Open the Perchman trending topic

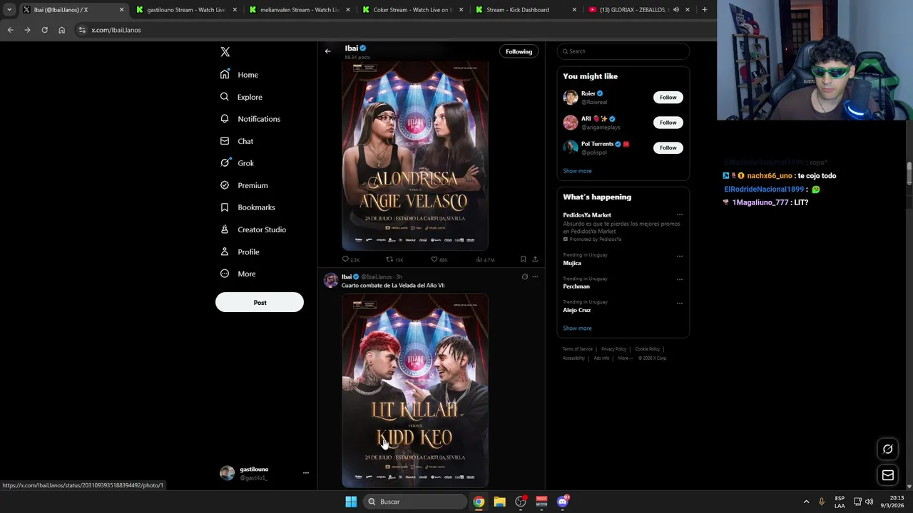(x=576, y=286)
